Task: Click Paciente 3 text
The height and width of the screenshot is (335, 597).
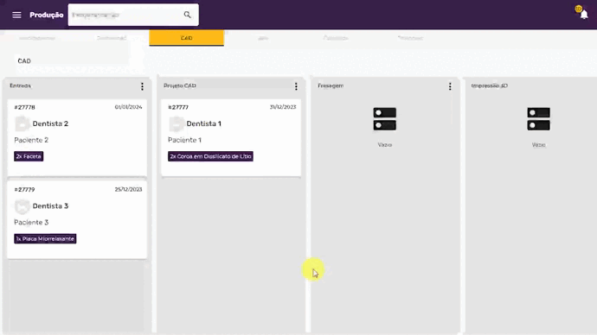Action: coord(31,223)
